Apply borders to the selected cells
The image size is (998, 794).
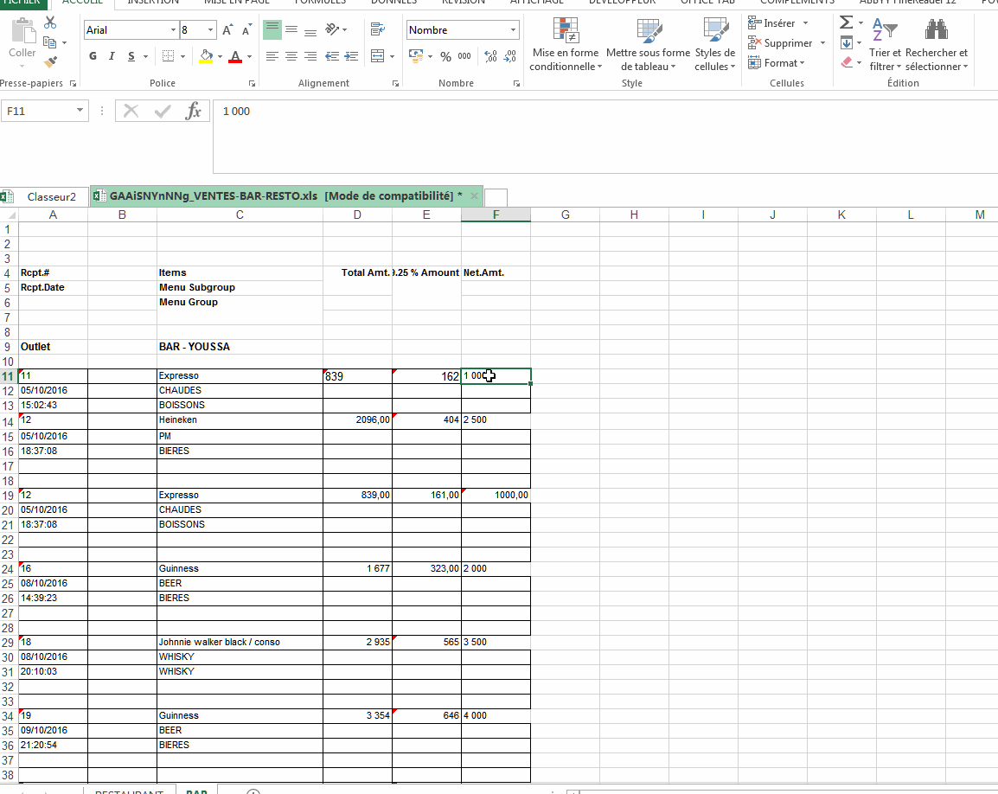(168, 57)
